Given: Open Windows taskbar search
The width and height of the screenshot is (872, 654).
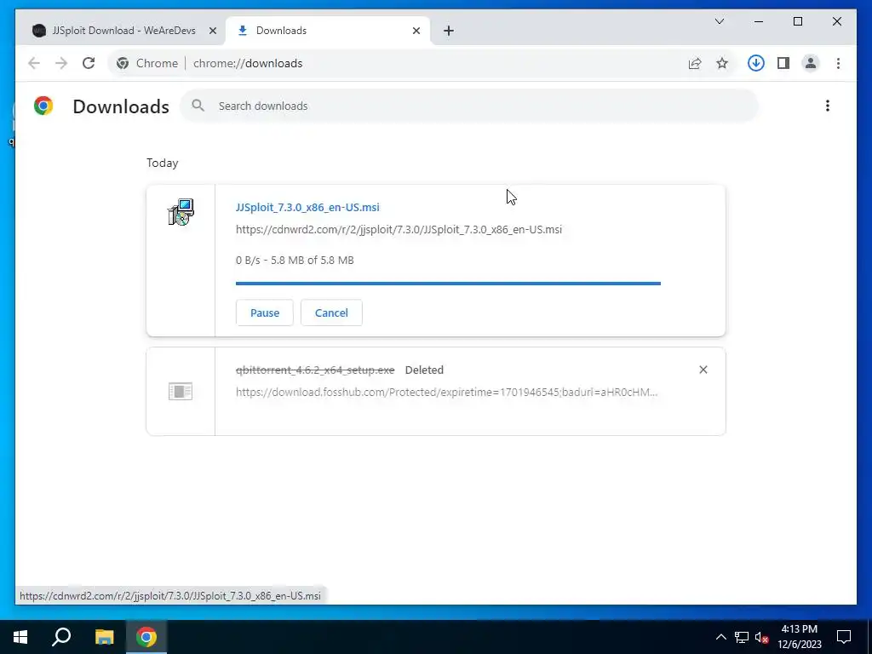Looking at the screenshot, I should click(61, 637).
